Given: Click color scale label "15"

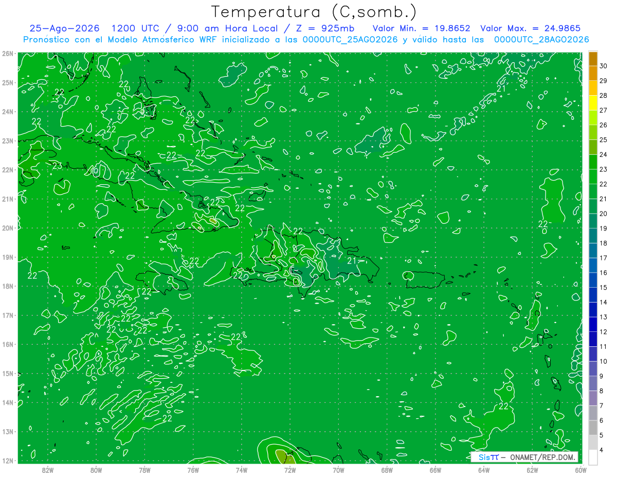Looking at the screenshot, I should [604, 288].
